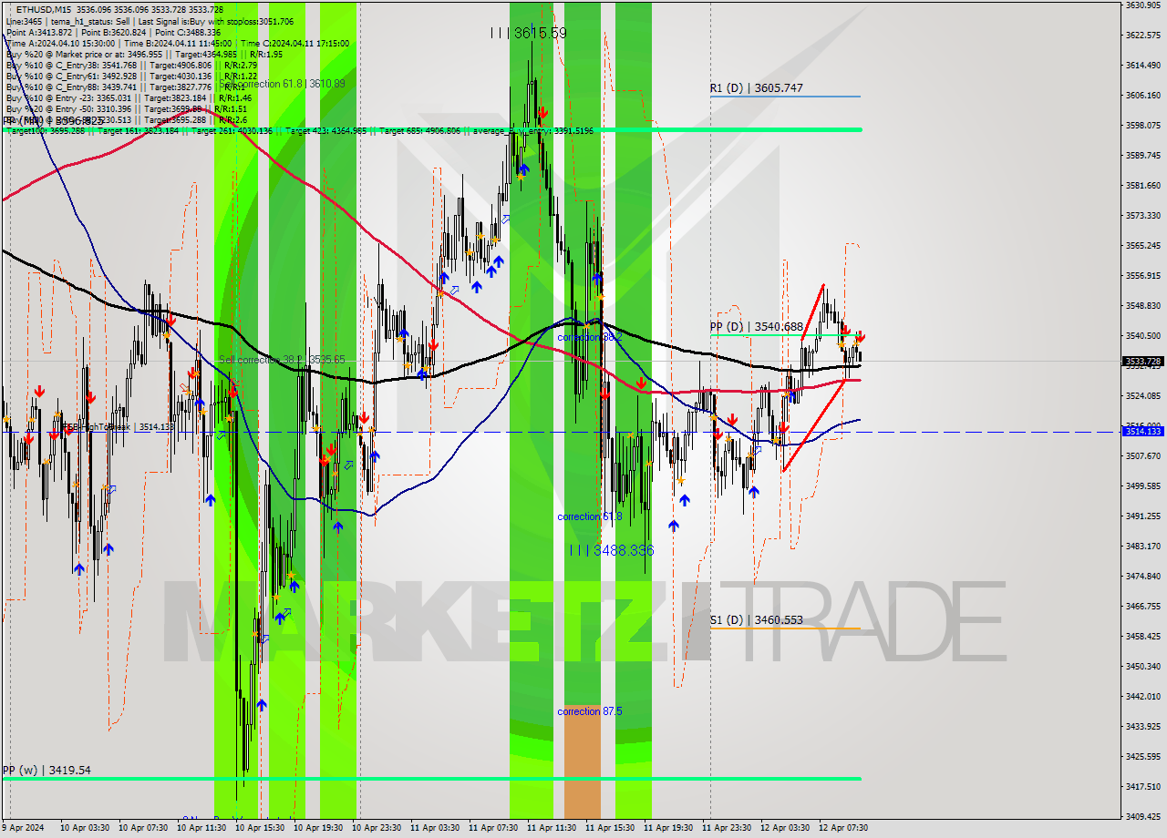Select the | | | 3615.59 high label

point(529,33)
